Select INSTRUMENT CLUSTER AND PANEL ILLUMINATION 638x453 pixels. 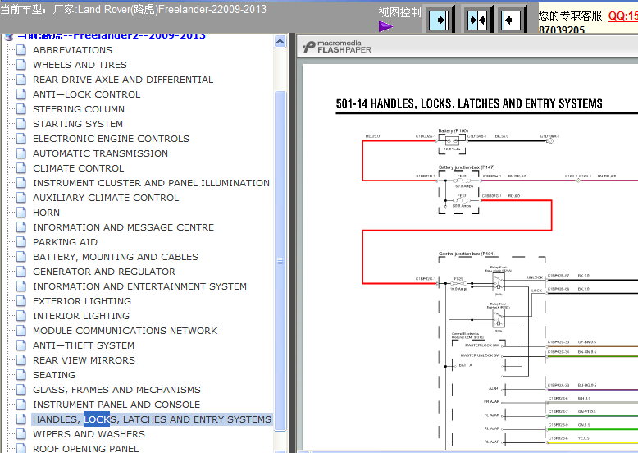tap(151, 183)
